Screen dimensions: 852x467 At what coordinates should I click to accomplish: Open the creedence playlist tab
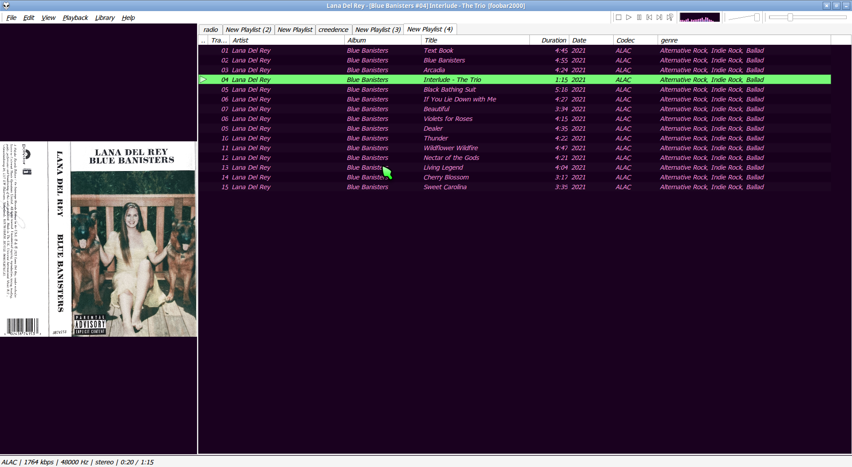[334, 30]
